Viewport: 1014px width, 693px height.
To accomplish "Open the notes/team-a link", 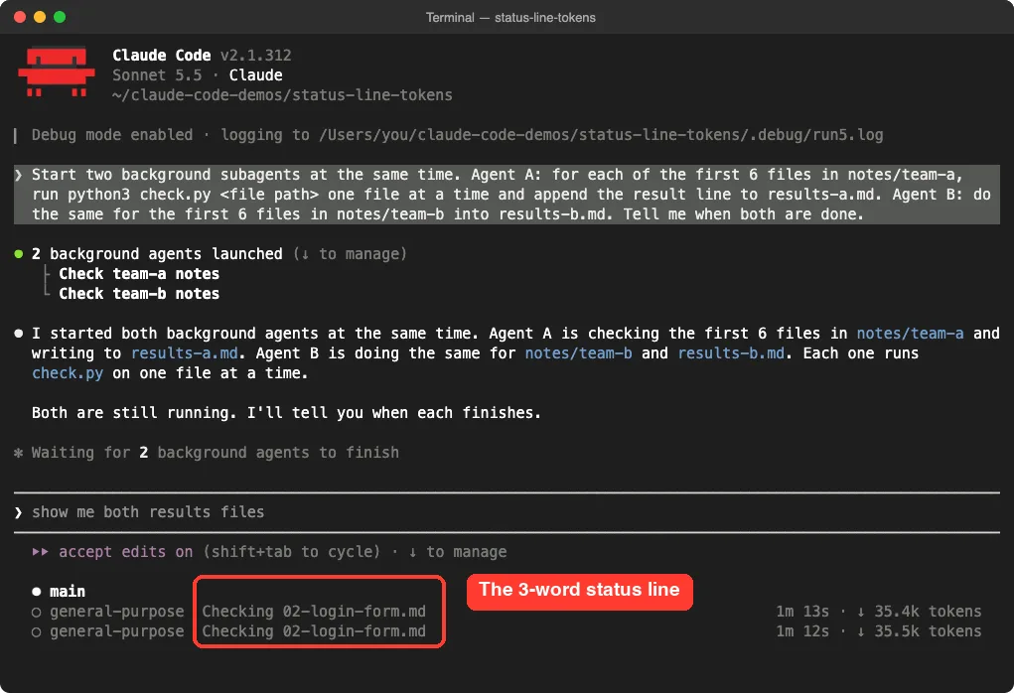I will (x=910, y=334).
